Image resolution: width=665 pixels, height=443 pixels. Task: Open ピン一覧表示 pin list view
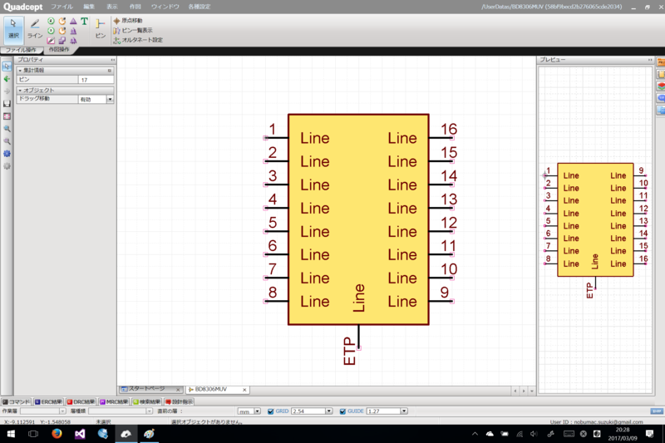click(133, 30)
